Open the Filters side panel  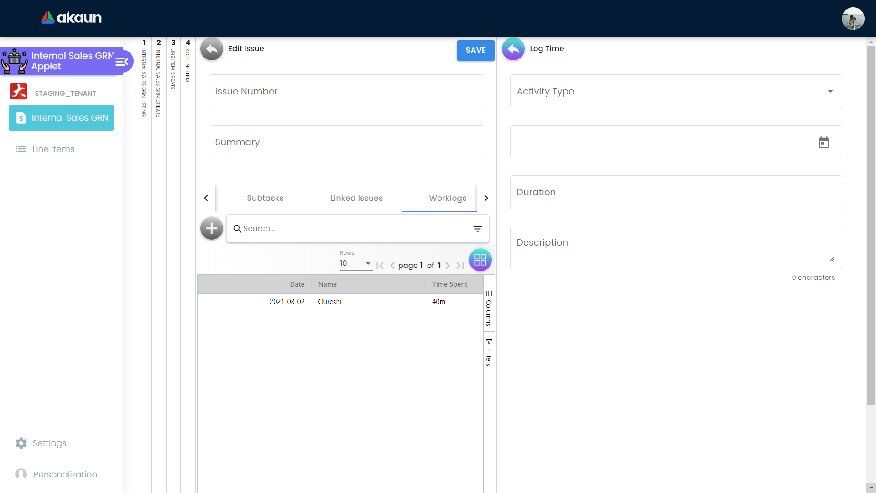489,352
